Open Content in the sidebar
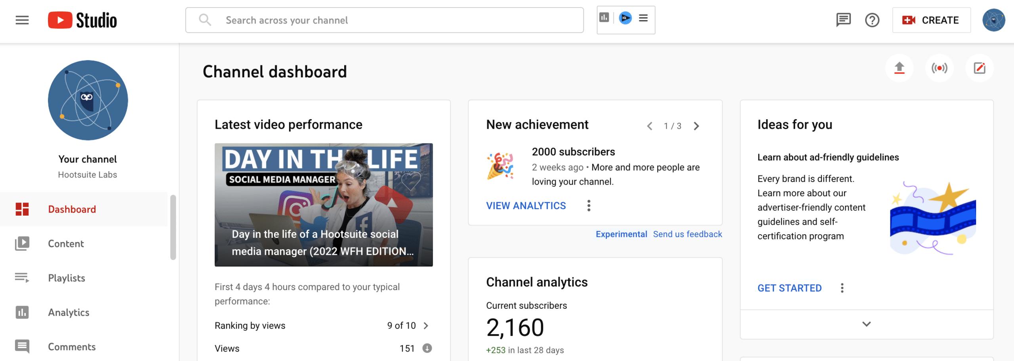1014x361 pixels. coord(84,244)
